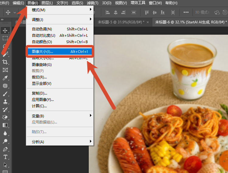
Task: Select the Eyedropper tool
Action: click(x=5, y=78)
